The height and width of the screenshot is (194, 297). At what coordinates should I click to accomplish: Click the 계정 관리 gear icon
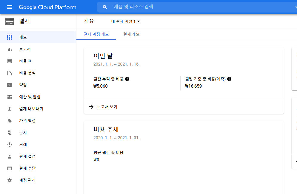tap(10, 180)
